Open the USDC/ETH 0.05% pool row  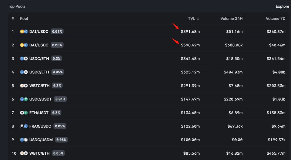(39, 72)
